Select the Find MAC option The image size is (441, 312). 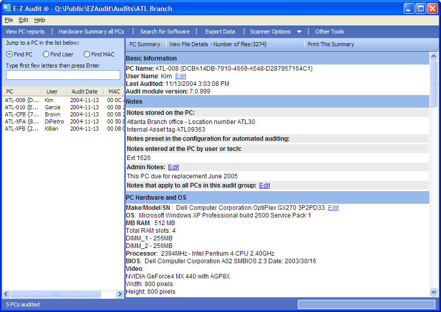click(x=87, y=54)
